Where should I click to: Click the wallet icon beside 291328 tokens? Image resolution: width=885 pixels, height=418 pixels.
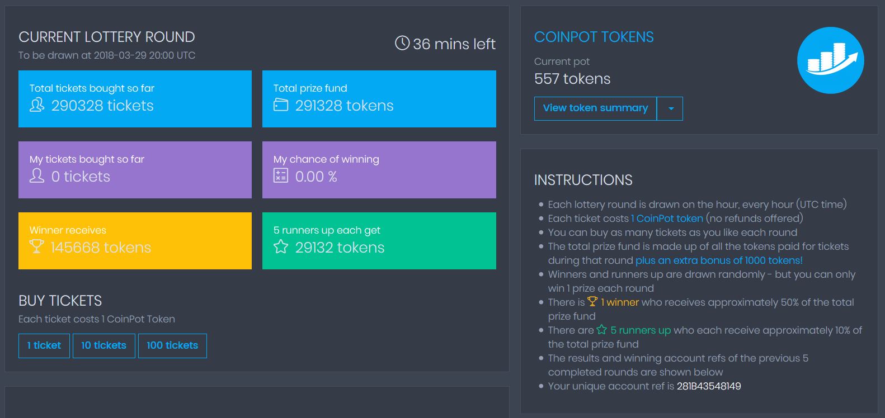tap(281, 105)
